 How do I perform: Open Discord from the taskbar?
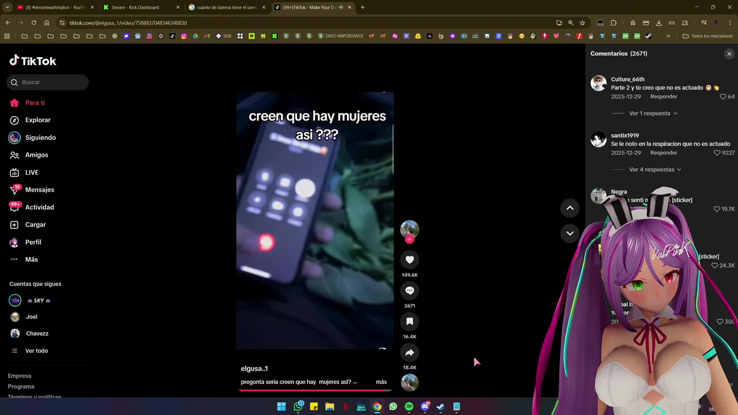click(x=425, y=406)
